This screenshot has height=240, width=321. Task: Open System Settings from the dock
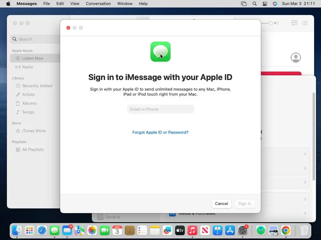pos(243,231)
